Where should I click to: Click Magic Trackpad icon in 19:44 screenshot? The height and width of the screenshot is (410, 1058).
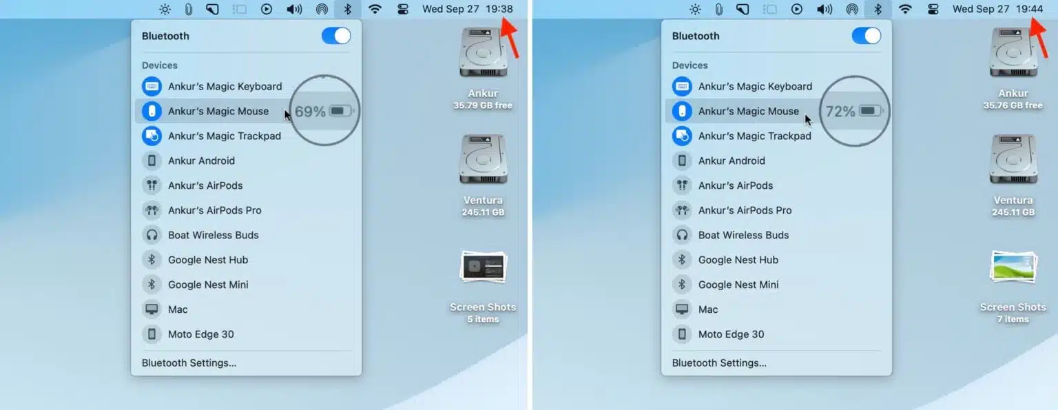coord(682,136)
